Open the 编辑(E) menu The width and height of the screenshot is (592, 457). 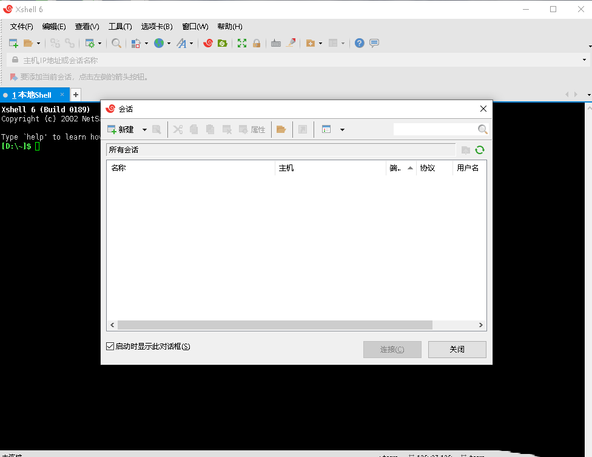coord(54,27)
